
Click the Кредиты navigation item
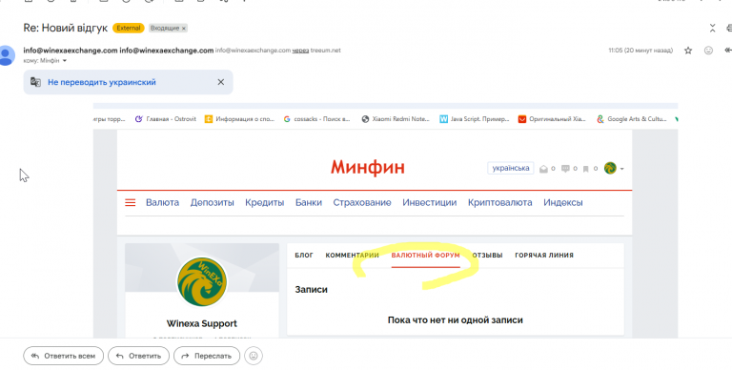point(265,203)
